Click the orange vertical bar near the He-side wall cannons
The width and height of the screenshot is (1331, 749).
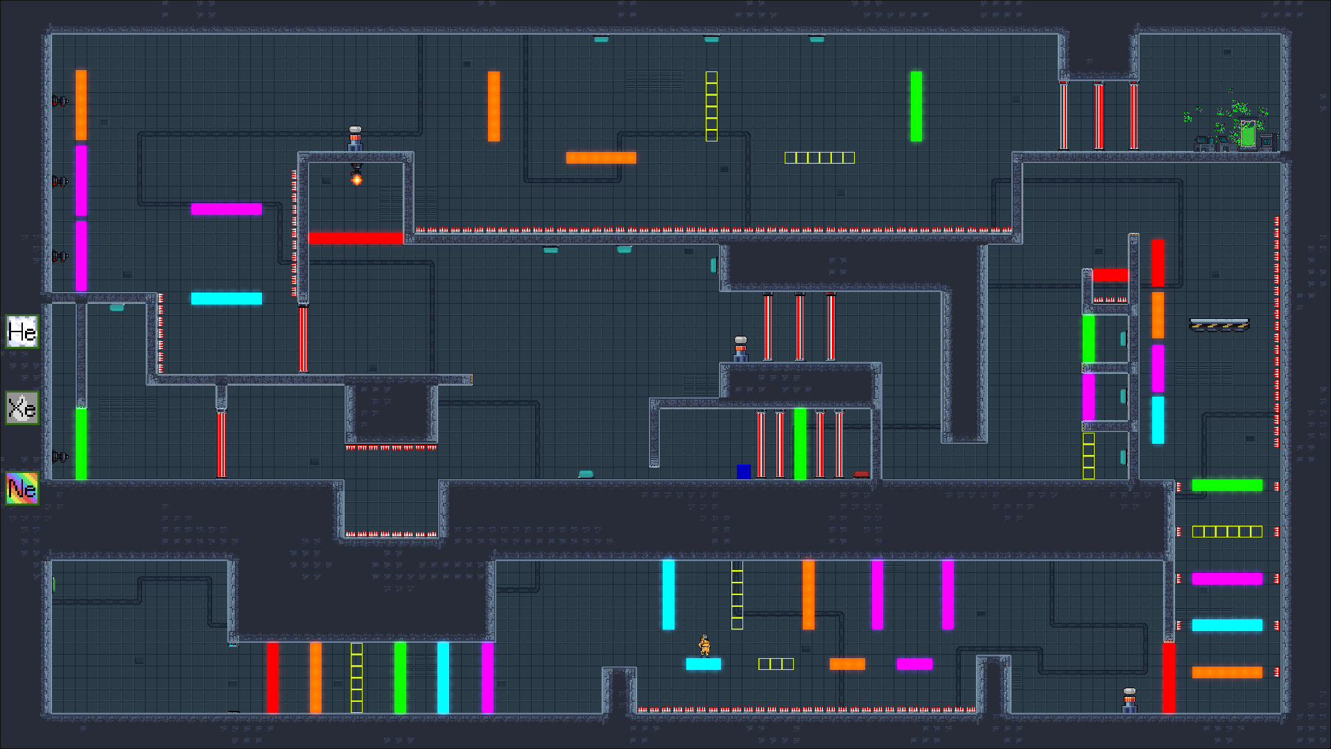81,105
